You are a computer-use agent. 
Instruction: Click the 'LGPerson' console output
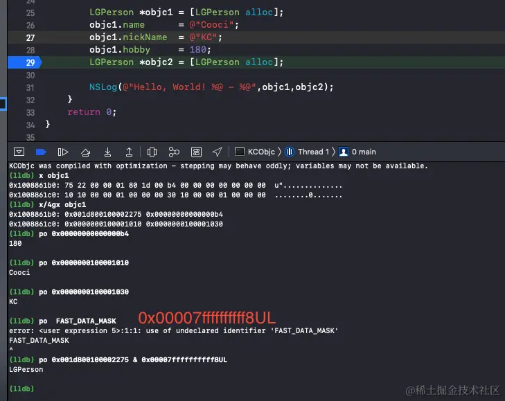pyautogui.click(x=26, y=369)
